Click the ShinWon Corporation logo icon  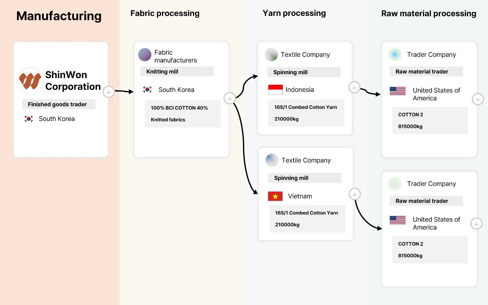point(30,81)
